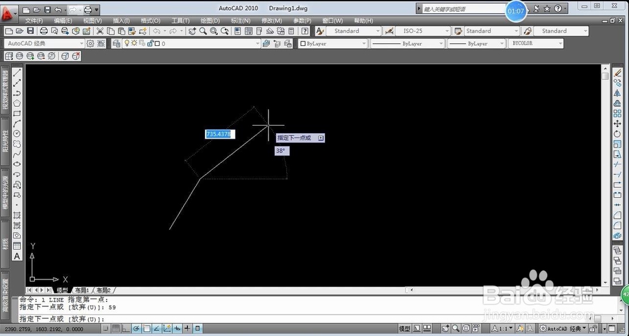The image size is (629, 336).
Task: Open Plot Preview from standard toolbar
Action: [55, 31]
